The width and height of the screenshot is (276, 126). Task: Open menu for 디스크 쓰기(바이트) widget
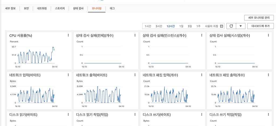click(202, 114)
